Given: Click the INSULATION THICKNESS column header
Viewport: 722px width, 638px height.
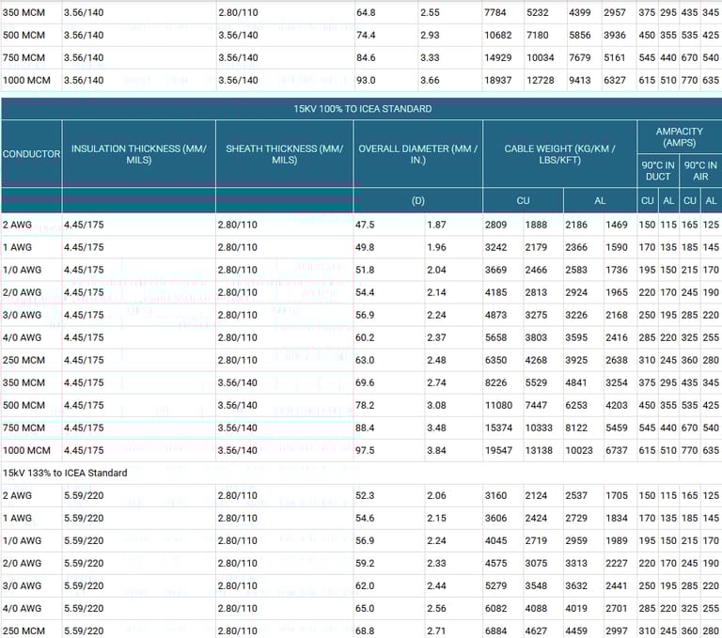Looking at the screenshot, I should 138,154.
